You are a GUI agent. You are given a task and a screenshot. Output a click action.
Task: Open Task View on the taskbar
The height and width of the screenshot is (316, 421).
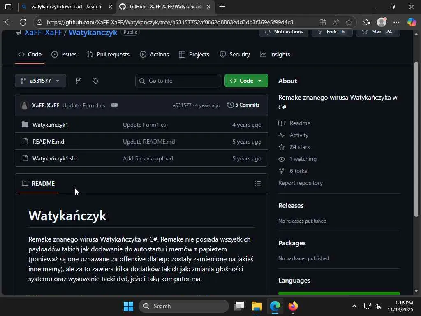(239, 306)
